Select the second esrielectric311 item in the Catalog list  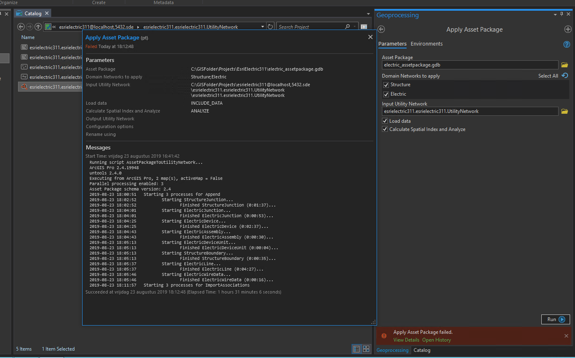[x=52, y=57]
